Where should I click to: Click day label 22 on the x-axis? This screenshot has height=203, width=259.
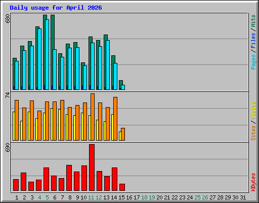click(175, 197)
